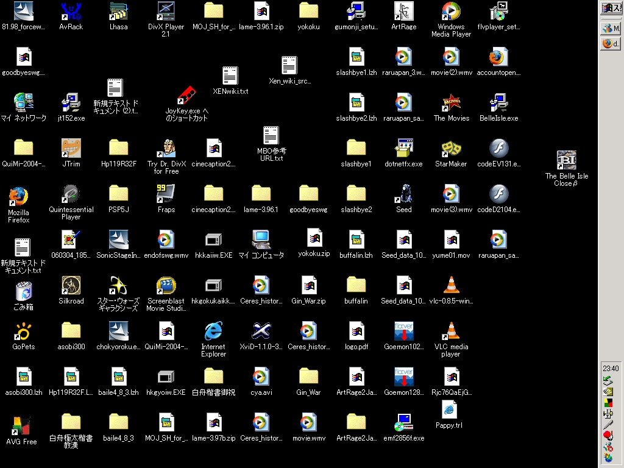Click the 23:40 clock in taskbar
The height and width of the screenshot is (468, 624).
coord(611,369)
